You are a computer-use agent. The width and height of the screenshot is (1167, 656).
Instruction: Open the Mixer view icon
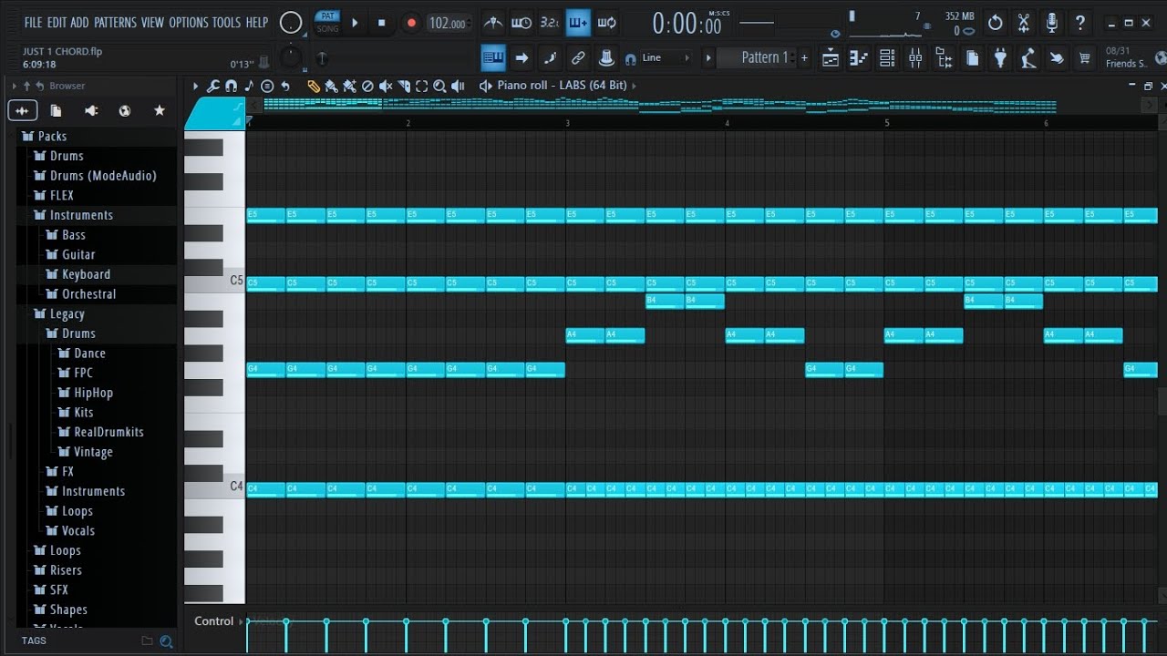(915, 58)
